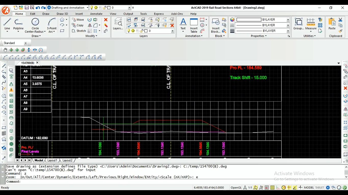The image size is (348, 195).
Task: Click the polygon tool icon in Draw panel
Action: 62,20
